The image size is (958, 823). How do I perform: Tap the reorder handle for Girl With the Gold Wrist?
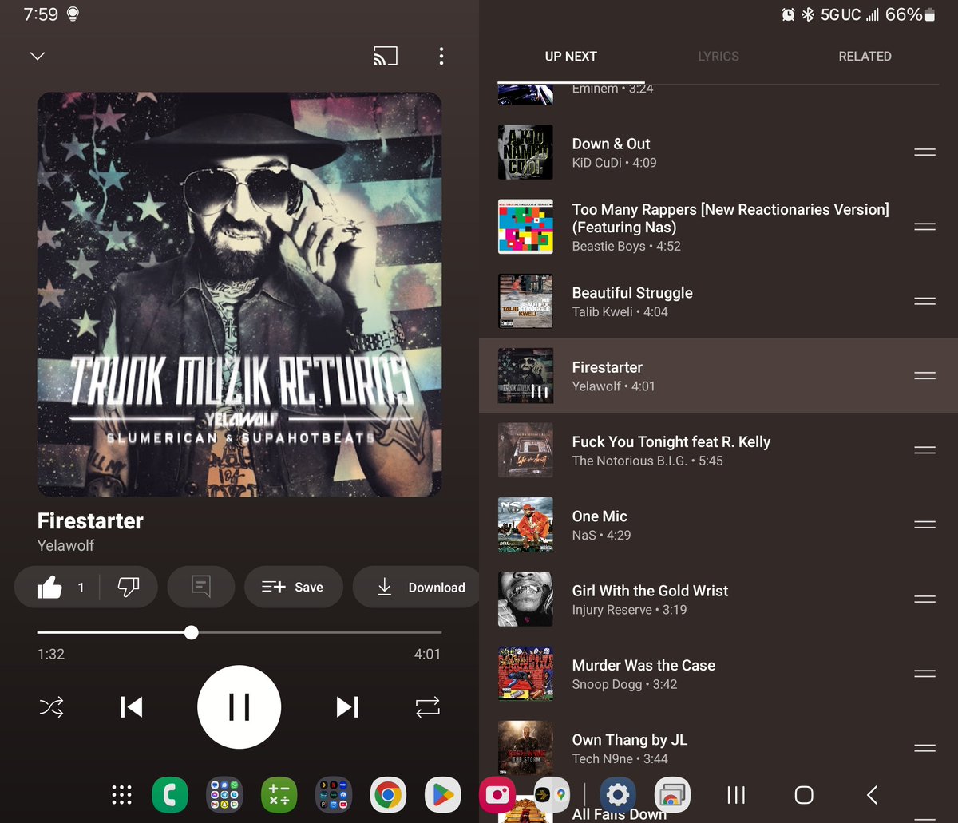tap(924, 599)
